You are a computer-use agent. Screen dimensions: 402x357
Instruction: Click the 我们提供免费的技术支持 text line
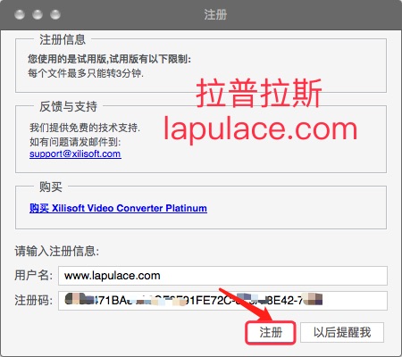[85, 128]
